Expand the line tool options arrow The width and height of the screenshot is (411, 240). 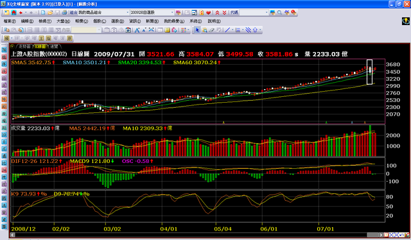[232, 30]
